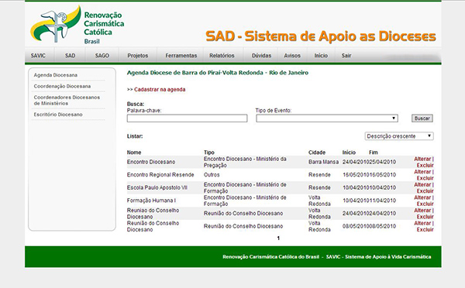Image resolution: width=465 pixels, height=288 pixels.
Task: Click the Tipo column header
Action: 209,153
